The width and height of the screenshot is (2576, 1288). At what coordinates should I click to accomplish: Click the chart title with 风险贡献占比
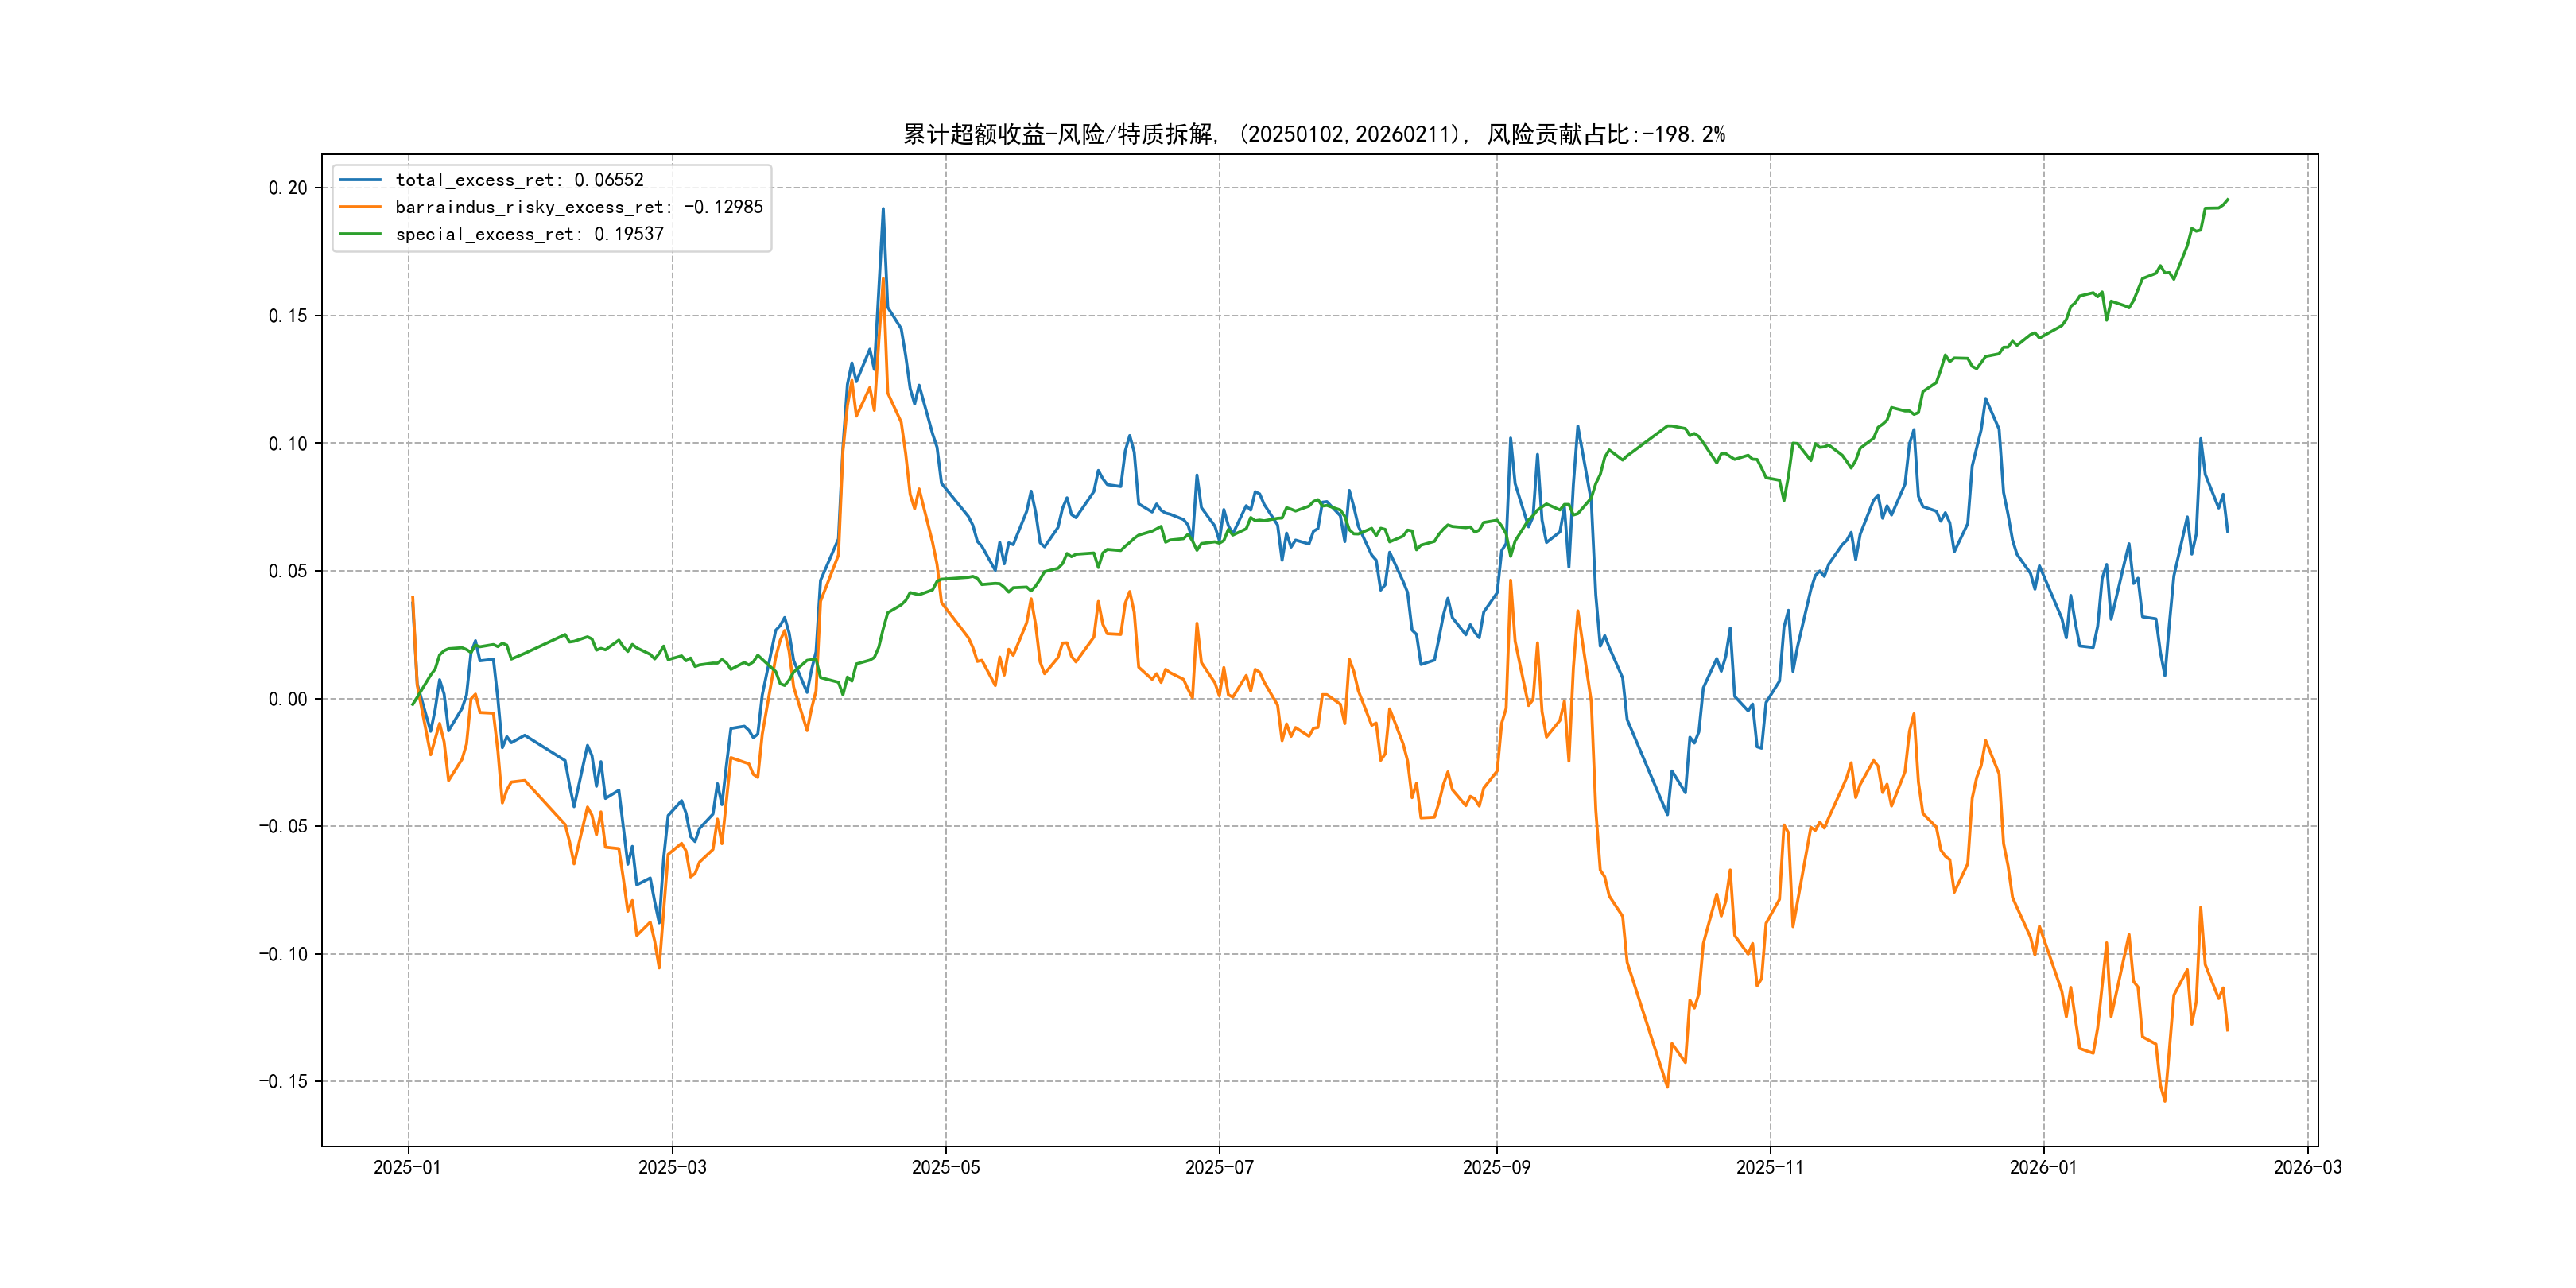[1314, 134]
